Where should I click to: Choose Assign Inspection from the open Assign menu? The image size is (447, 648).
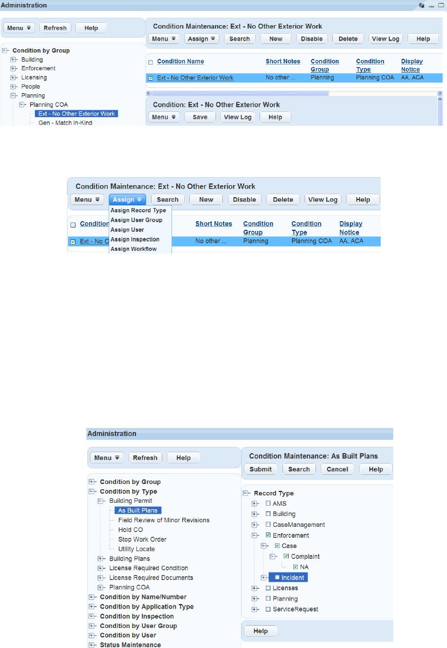tap(135, 239)
